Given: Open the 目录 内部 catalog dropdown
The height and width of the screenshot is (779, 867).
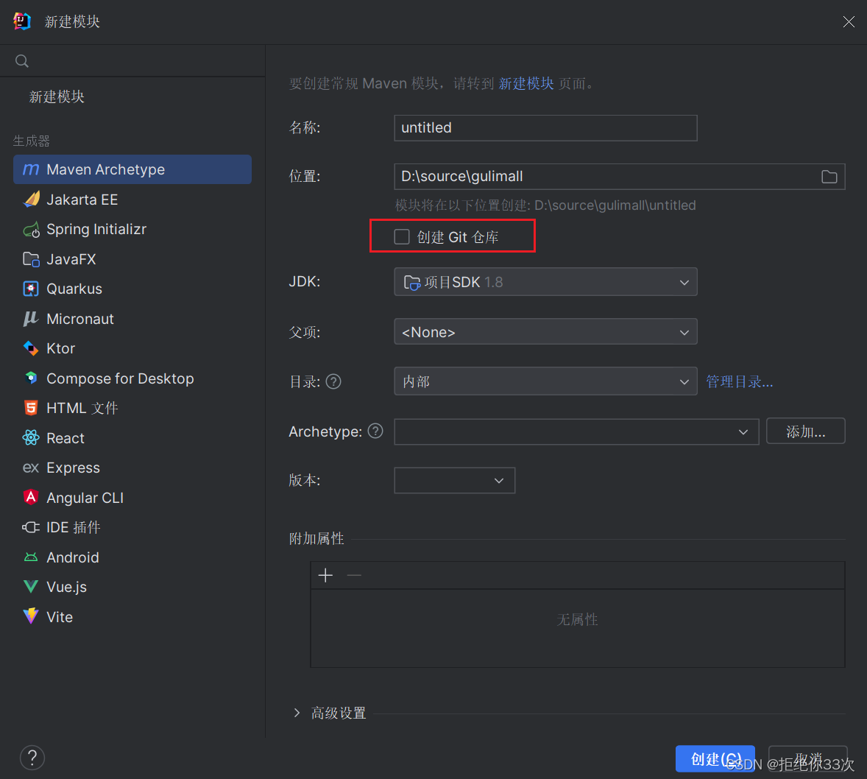Looking at the screenshot, I should (545, 381).
